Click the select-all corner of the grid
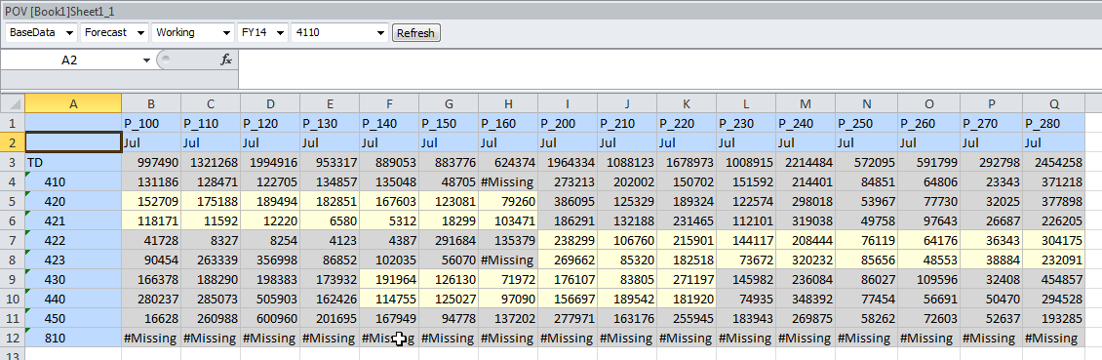This screenshot has height=360, width=1102. tap(13, 104)
